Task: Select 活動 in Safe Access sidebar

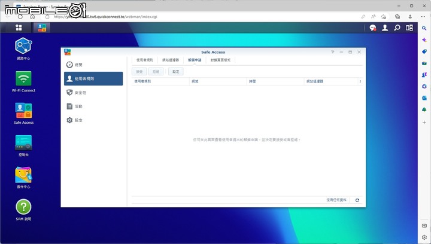Action: tap(93, 106)
